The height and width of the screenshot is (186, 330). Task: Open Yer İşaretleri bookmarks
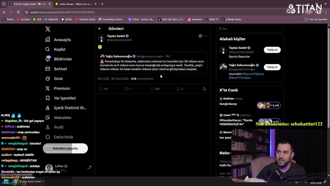[x=61, y=98]
